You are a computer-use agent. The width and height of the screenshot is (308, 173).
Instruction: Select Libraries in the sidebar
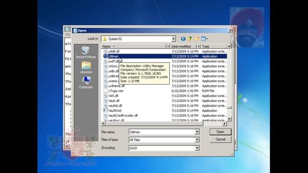[86, 67]
